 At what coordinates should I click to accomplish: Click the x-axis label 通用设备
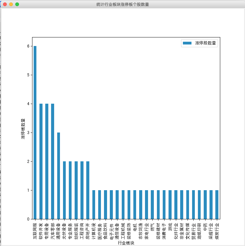click(x=58, y=231)
